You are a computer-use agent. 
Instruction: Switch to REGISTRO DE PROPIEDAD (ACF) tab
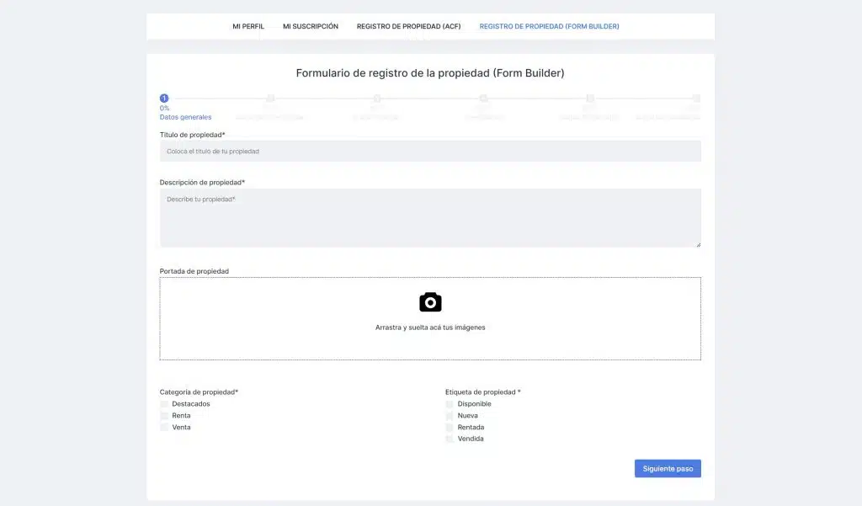click(x=408, y=26)
